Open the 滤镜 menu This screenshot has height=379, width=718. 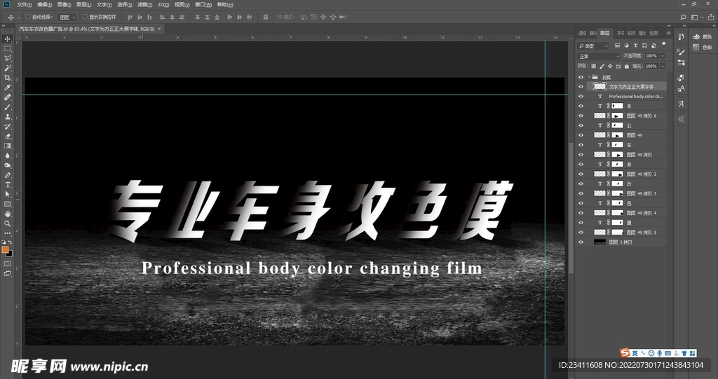pyautogui.click(x=144, y=4)
